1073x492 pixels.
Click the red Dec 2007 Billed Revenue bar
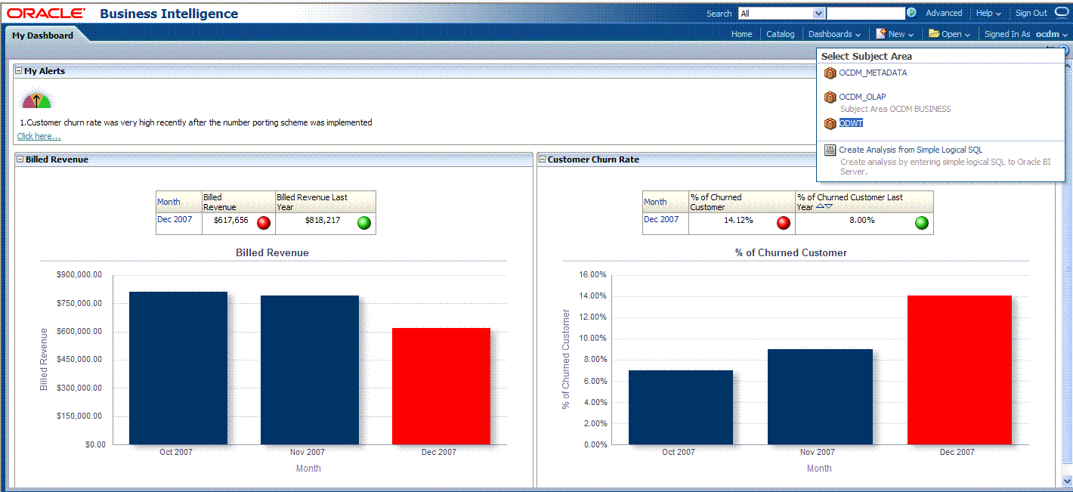point(441,386)
